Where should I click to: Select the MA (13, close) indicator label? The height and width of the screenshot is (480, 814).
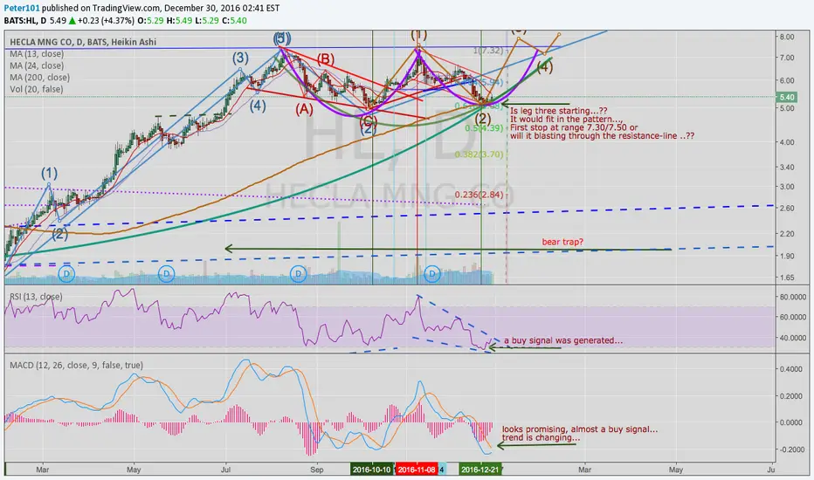[37, 54]
